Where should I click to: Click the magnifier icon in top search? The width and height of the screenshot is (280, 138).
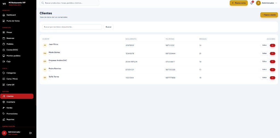tap(43, 3)
